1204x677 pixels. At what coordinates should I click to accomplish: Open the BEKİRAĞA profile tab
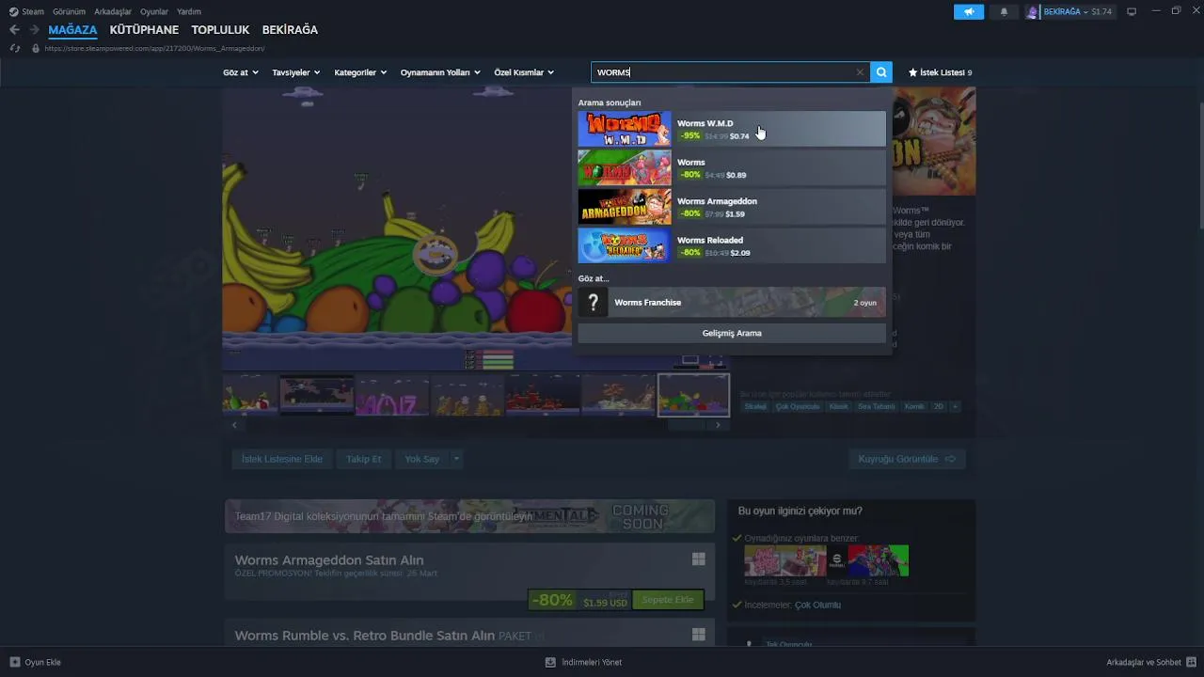290,30
